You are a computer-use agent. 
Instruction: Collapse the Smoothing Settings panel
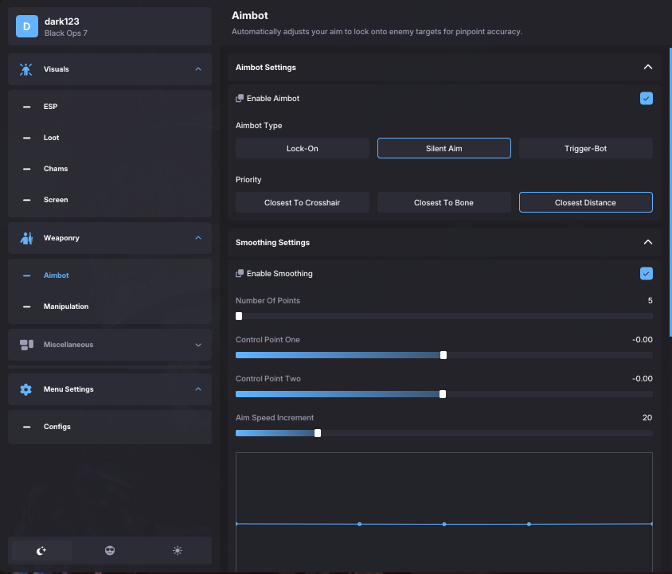(x=647, y=243)
